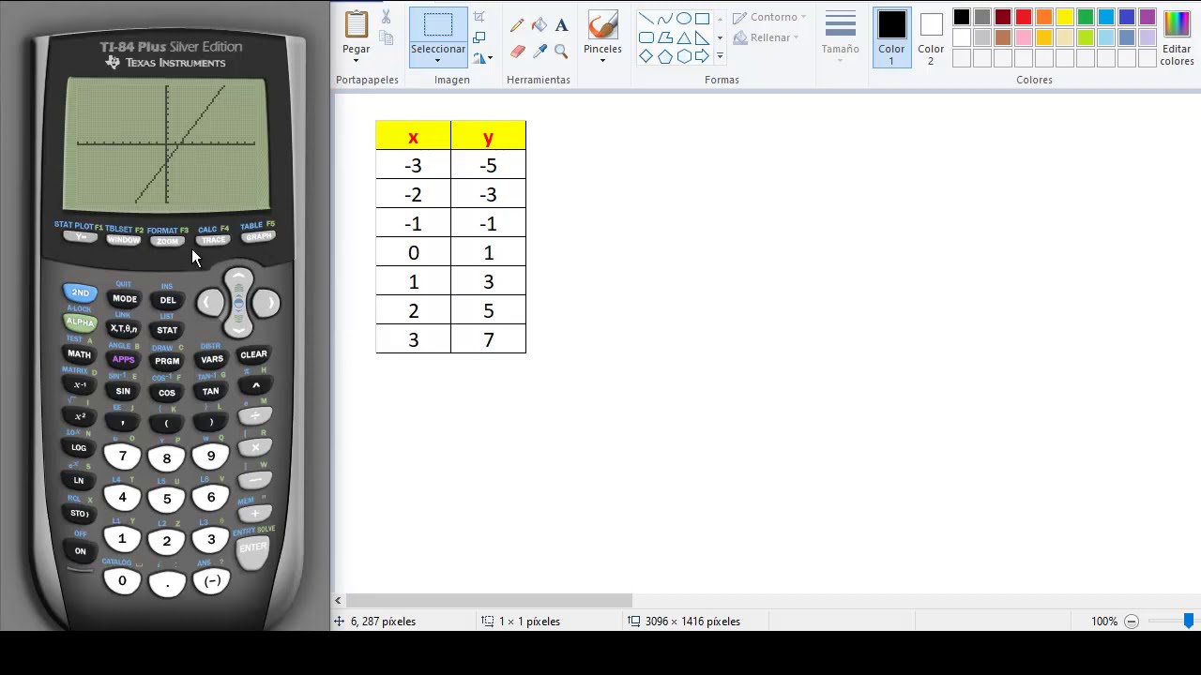The height and width of the screenshot is (675, 1201).
Task: Click the calculator MODE key
Action: pos(124,299)
